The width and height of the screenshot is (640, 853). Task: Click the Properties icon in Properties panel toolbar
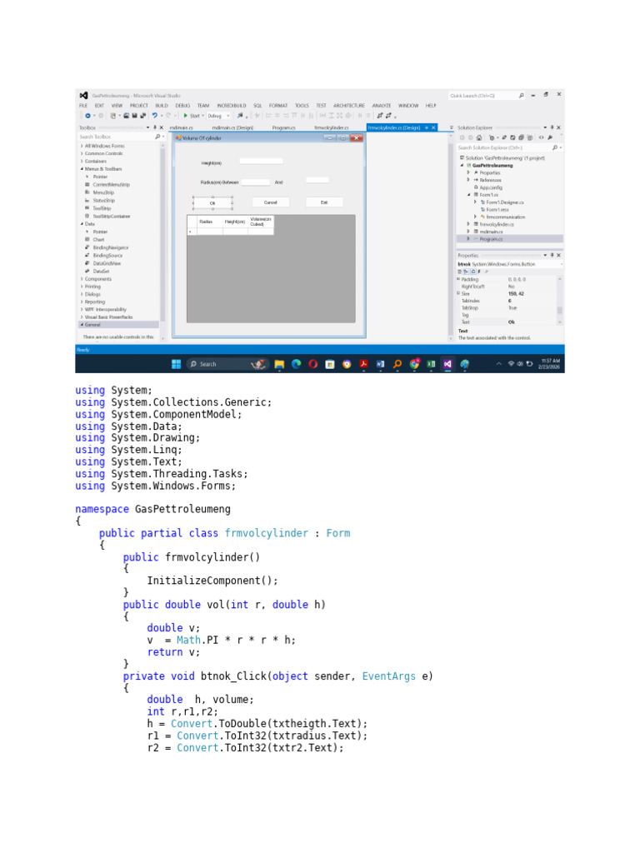[x=473, y=272]
